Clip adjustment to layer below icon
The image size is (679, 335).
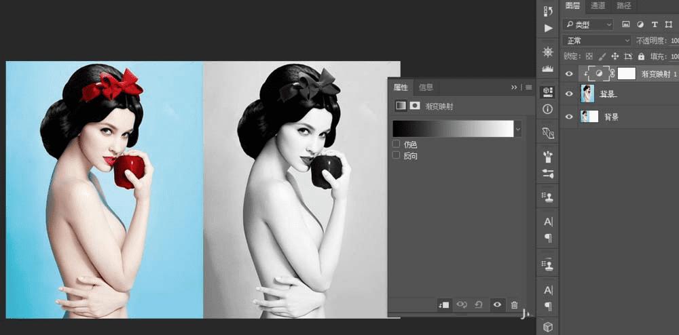444,304
